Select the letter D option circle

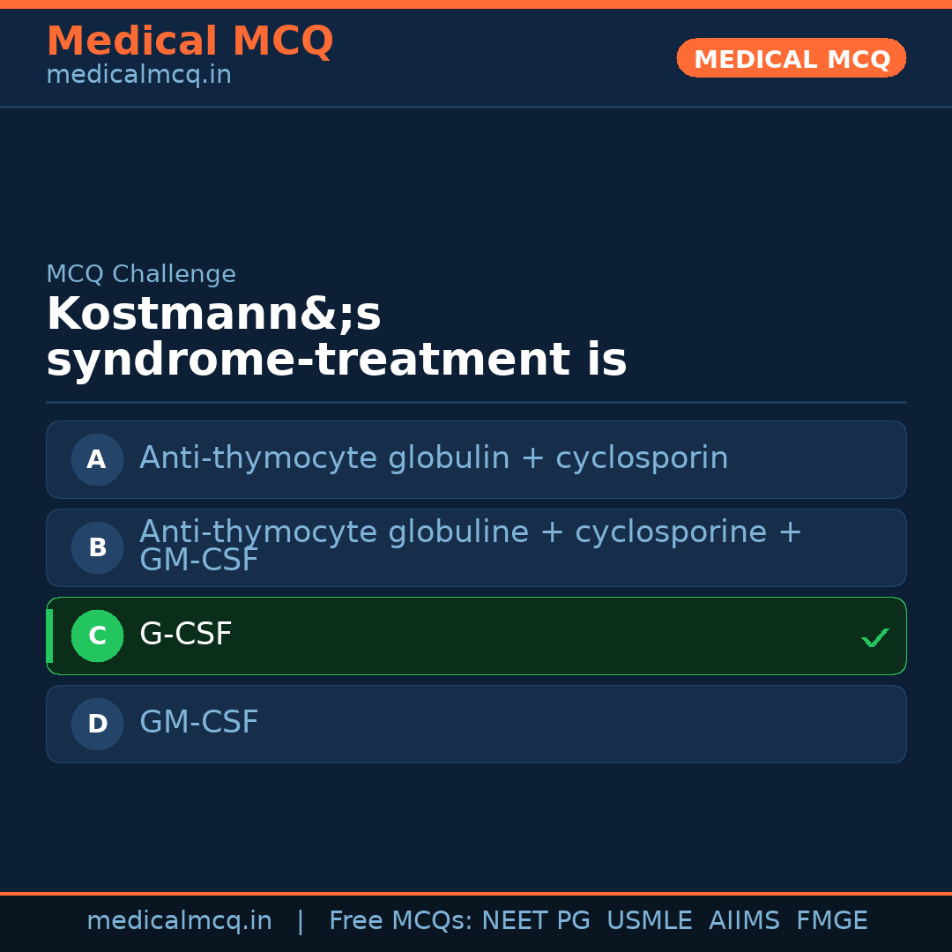tap(97, 724)
